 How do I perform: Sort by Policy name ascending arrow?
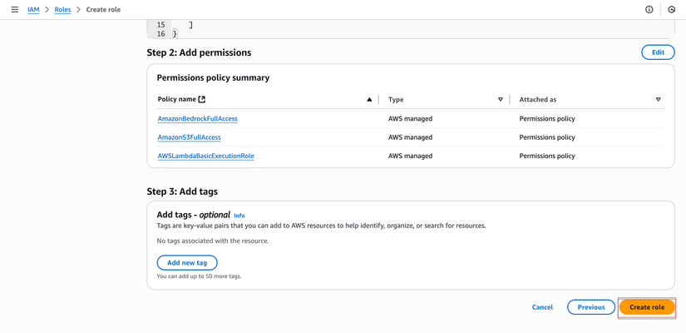click(x=369, y=99)
